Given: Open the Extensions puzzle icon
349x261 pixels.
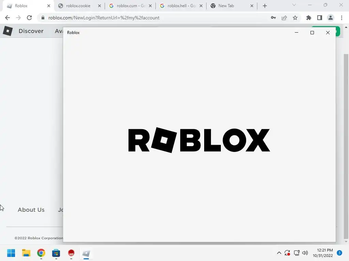Looking at the screenshot, I should click(309, 18).
